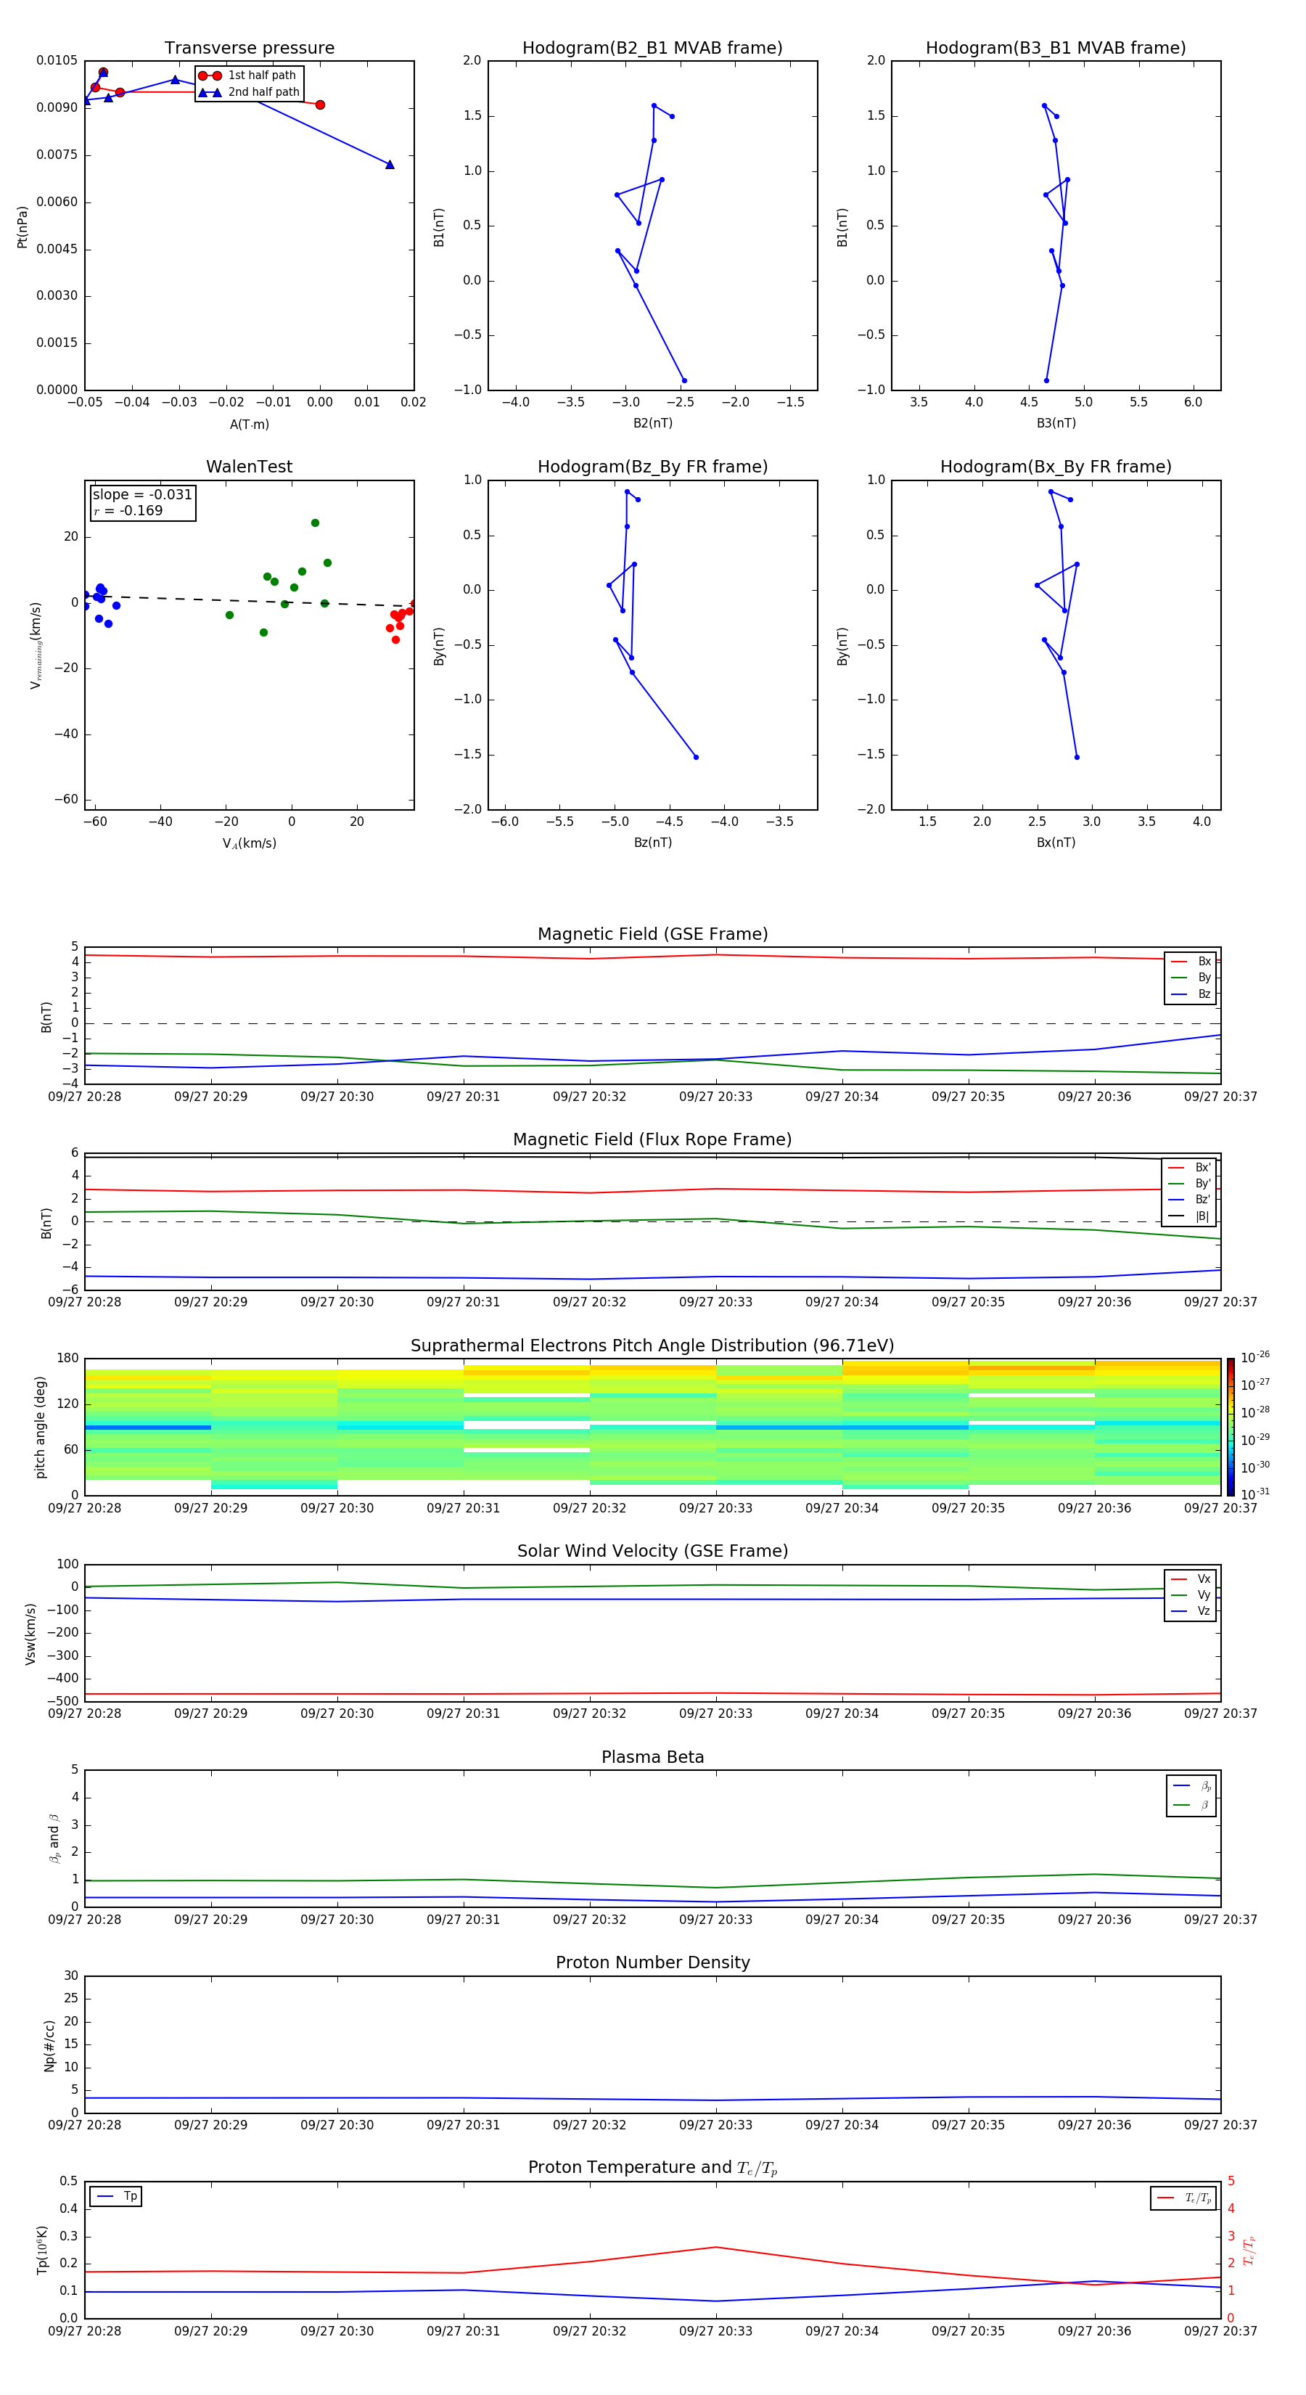Click the 'Bx(nT)' x-axis label
The height and width of the screenshot is (2395, 1306).
[x=1056, y=843]
